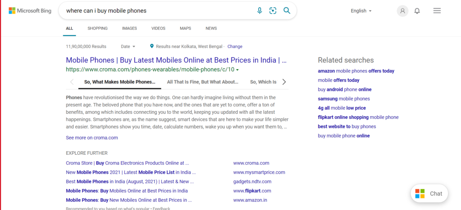Screen dimensions: 461x210
Task: Click the Microsoft Bing logo
Action: tap(30, 11)
